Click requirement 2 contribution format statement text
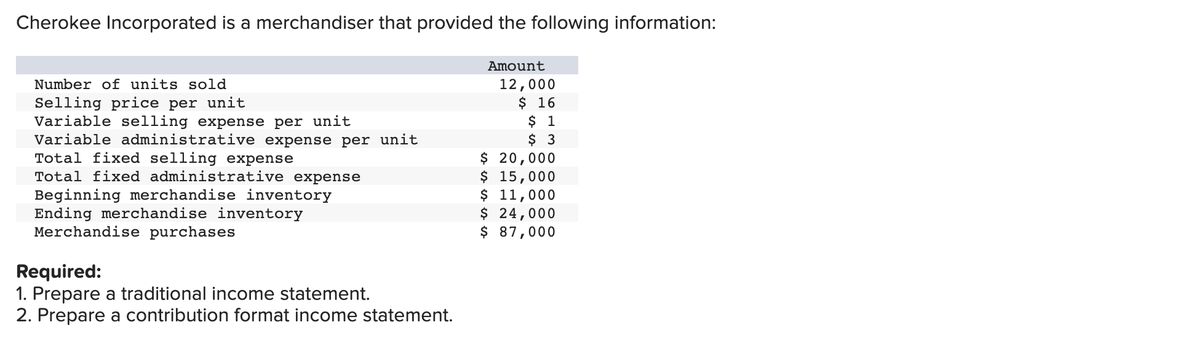Image resolution: width=1186 pixels, height=349 pixels. (234, 315)
